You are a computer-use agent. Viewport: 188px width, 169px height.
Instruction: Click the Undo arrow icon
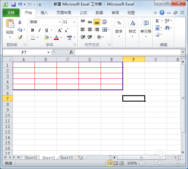pos(20,5)
